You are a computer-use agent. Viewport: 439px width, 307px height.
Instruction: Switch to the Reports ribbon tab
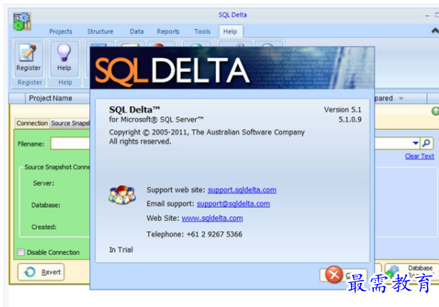point(168,32)
